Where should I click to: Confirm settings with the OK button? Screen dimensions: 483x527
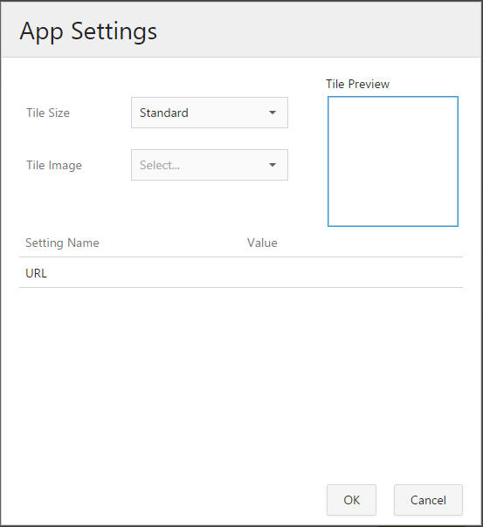pos(351,500)
